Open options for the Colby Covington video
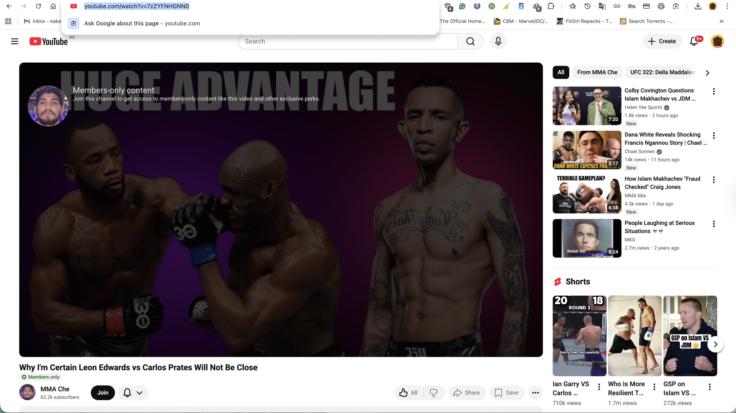Viewport: 736px width, 413px height. pyautogui.click(x=714, y=91)
